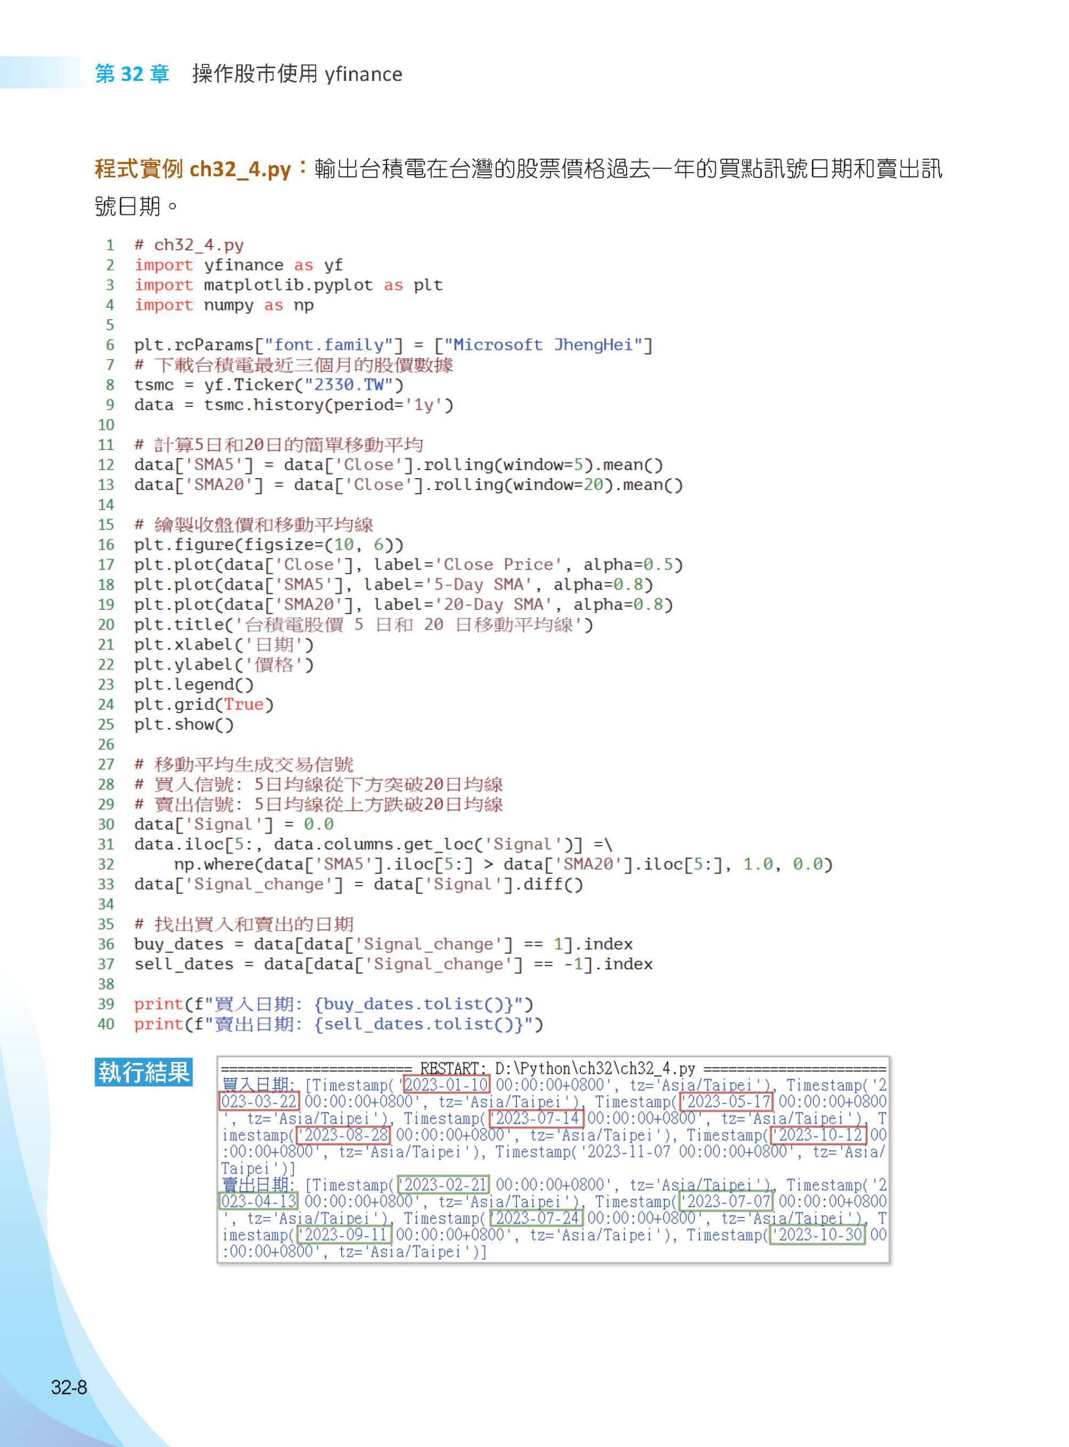This screenshot has height=1447, width=1069.
Task: Click the line defining sell_dates
Action: 393,965
